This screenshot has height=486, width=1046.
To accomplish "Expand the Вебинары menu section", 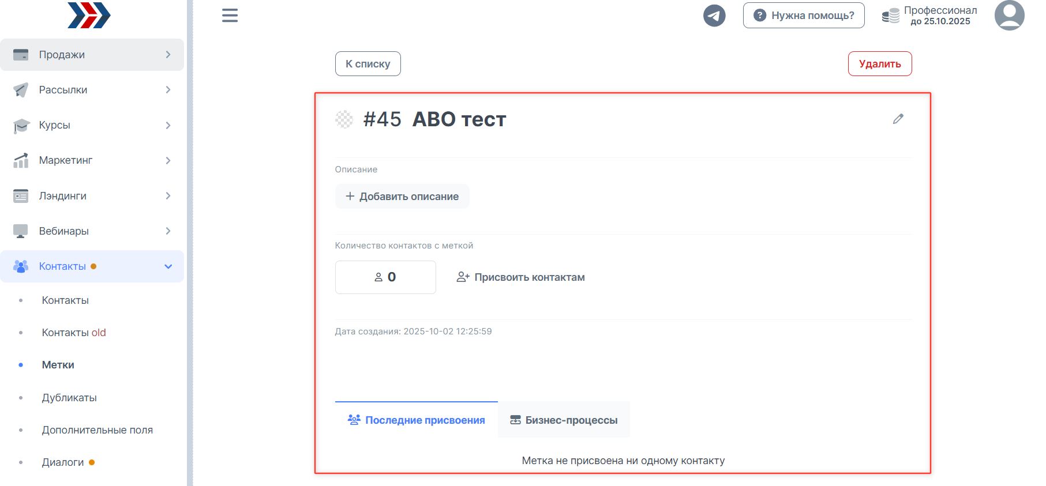I will [92, 231].
